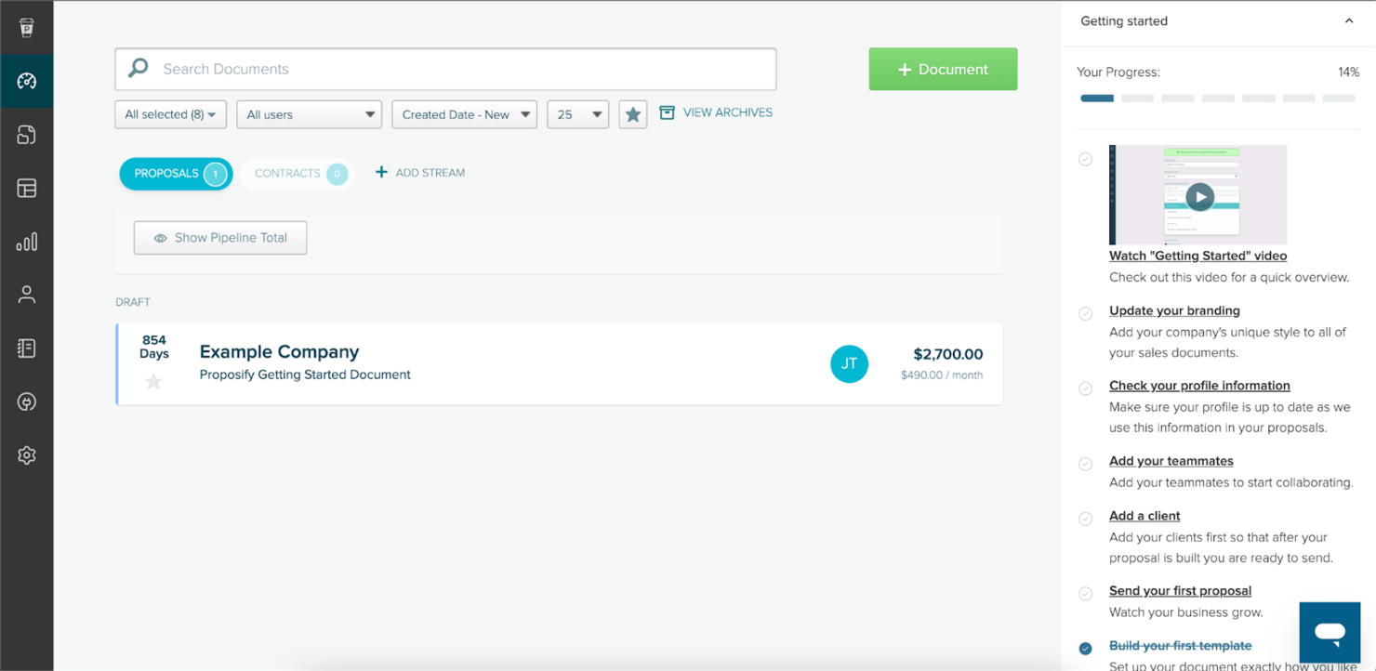Viewport: 1376px width, 671px height.
Task: Toggle the starred documents filter
Action: [x=633, y=113]
